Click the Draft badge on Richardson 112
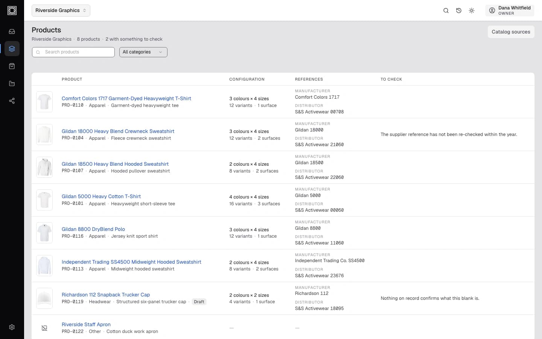 [x=199, y=302]
